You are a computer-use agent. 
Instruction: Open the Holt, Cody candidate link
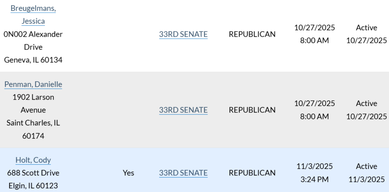(33, 160)
